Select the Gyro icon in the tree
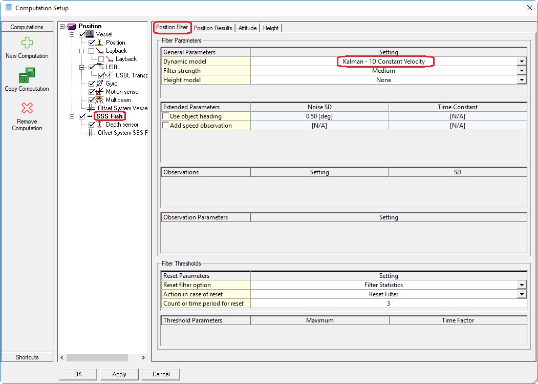The height and width of the screenshot is (384, 538). [100, 84]
